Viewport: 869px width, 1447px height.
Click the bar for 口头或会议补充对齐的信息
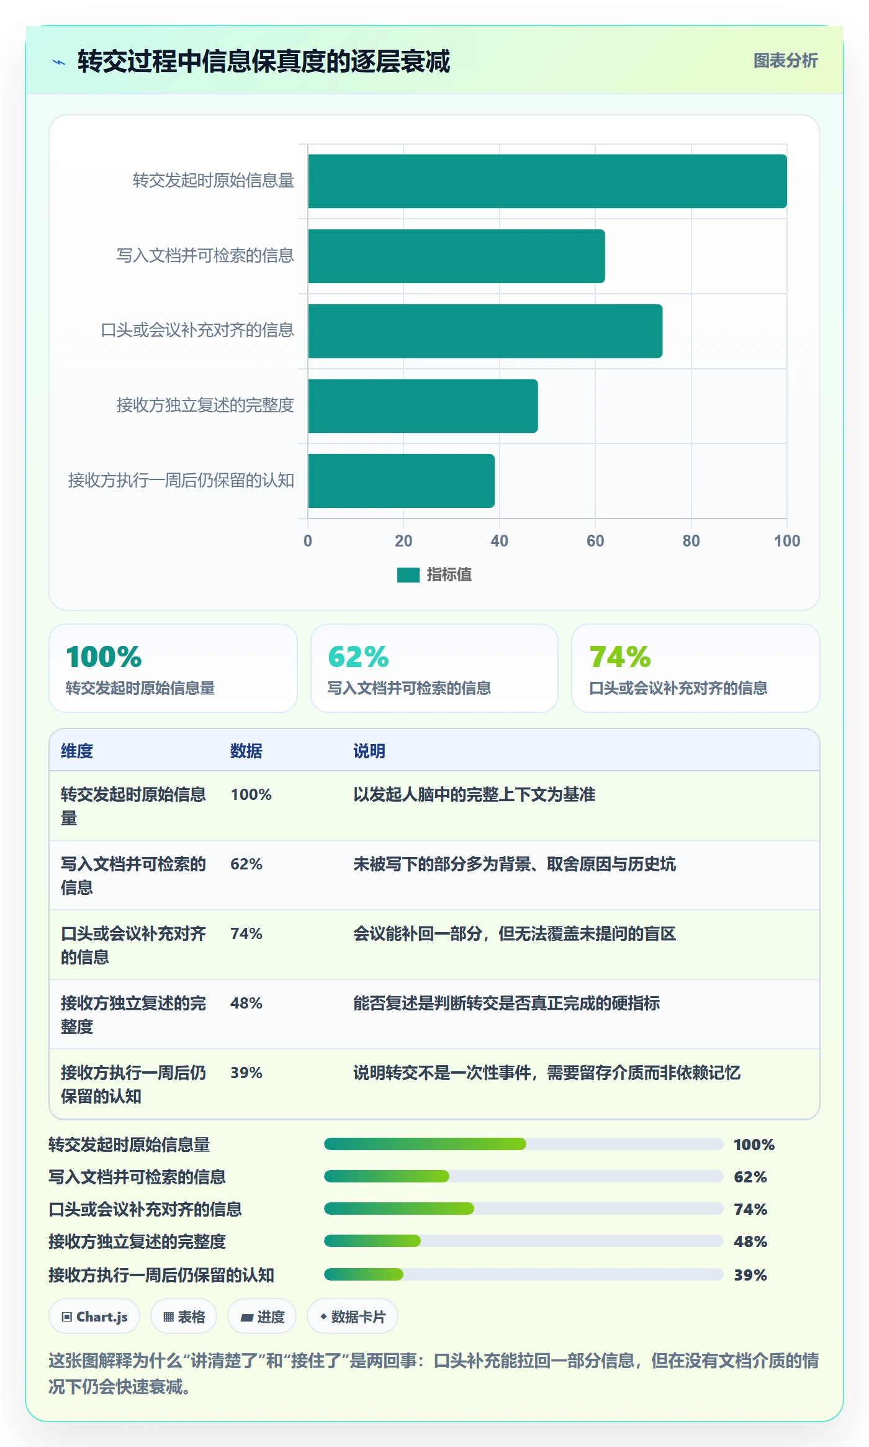click(x=485, y=331)
